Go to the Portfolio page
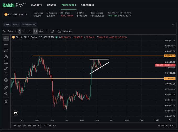This screenshot has width=178, height=132. pos(87,5)
